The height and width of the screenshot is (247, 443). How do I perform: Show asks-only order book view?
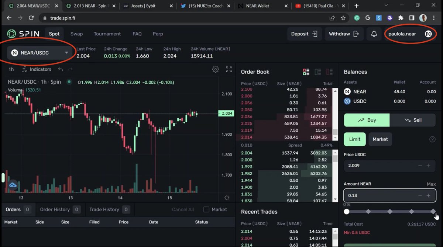tap(329, 72)
